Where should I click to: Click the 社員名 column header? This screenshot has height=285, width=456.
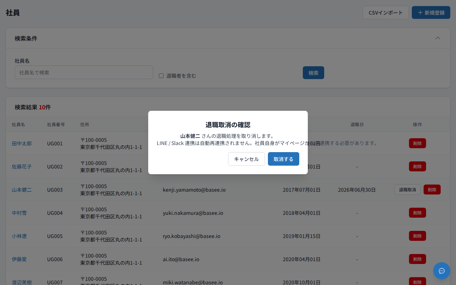[x=19, y=125]
